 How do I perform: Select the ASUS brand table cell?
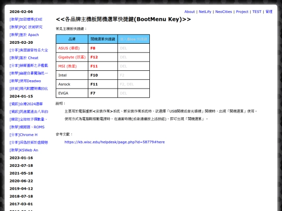pos(72,48)
